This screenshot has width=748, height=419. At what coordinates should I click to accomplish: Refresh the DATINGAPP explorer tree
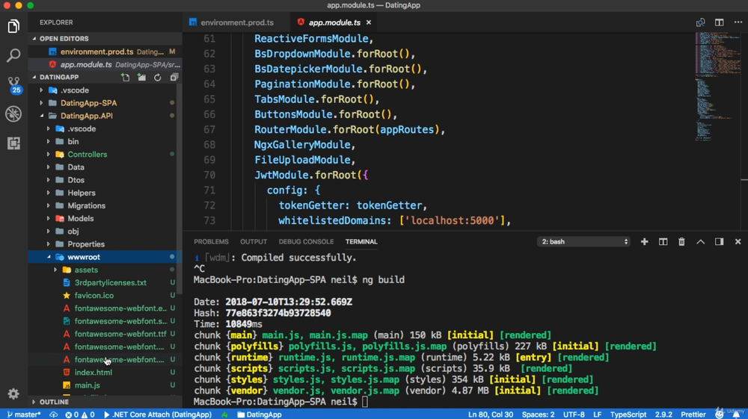[157, 77]
